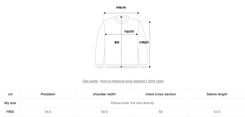Click the cm unit header cell
The height and width of the screenshot is (117, 245).
[10, 94]
